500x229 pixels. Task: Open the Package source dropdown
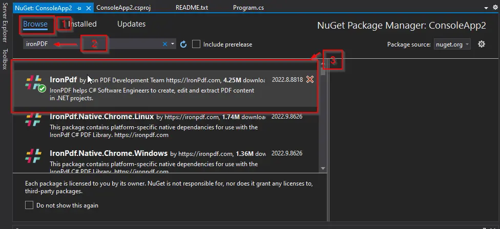click(x=452, y=44)
